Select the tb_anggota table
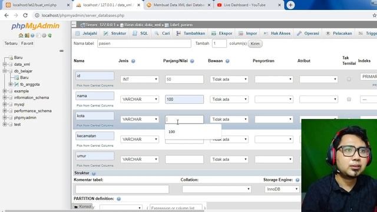The height and width of the screenshot is (212, 377). [30, 84]
